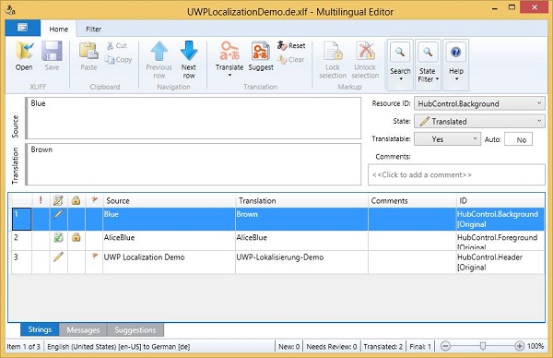Switch to the Home ribbon tab
The width and height of the screenshot is (553, 358).
(59, 29)
